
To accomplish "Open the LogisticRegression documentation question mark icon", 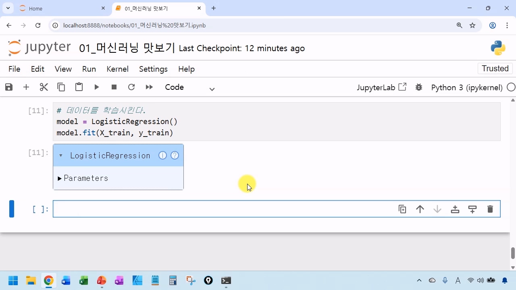I will pyautogui.click(x=175, y=155).
